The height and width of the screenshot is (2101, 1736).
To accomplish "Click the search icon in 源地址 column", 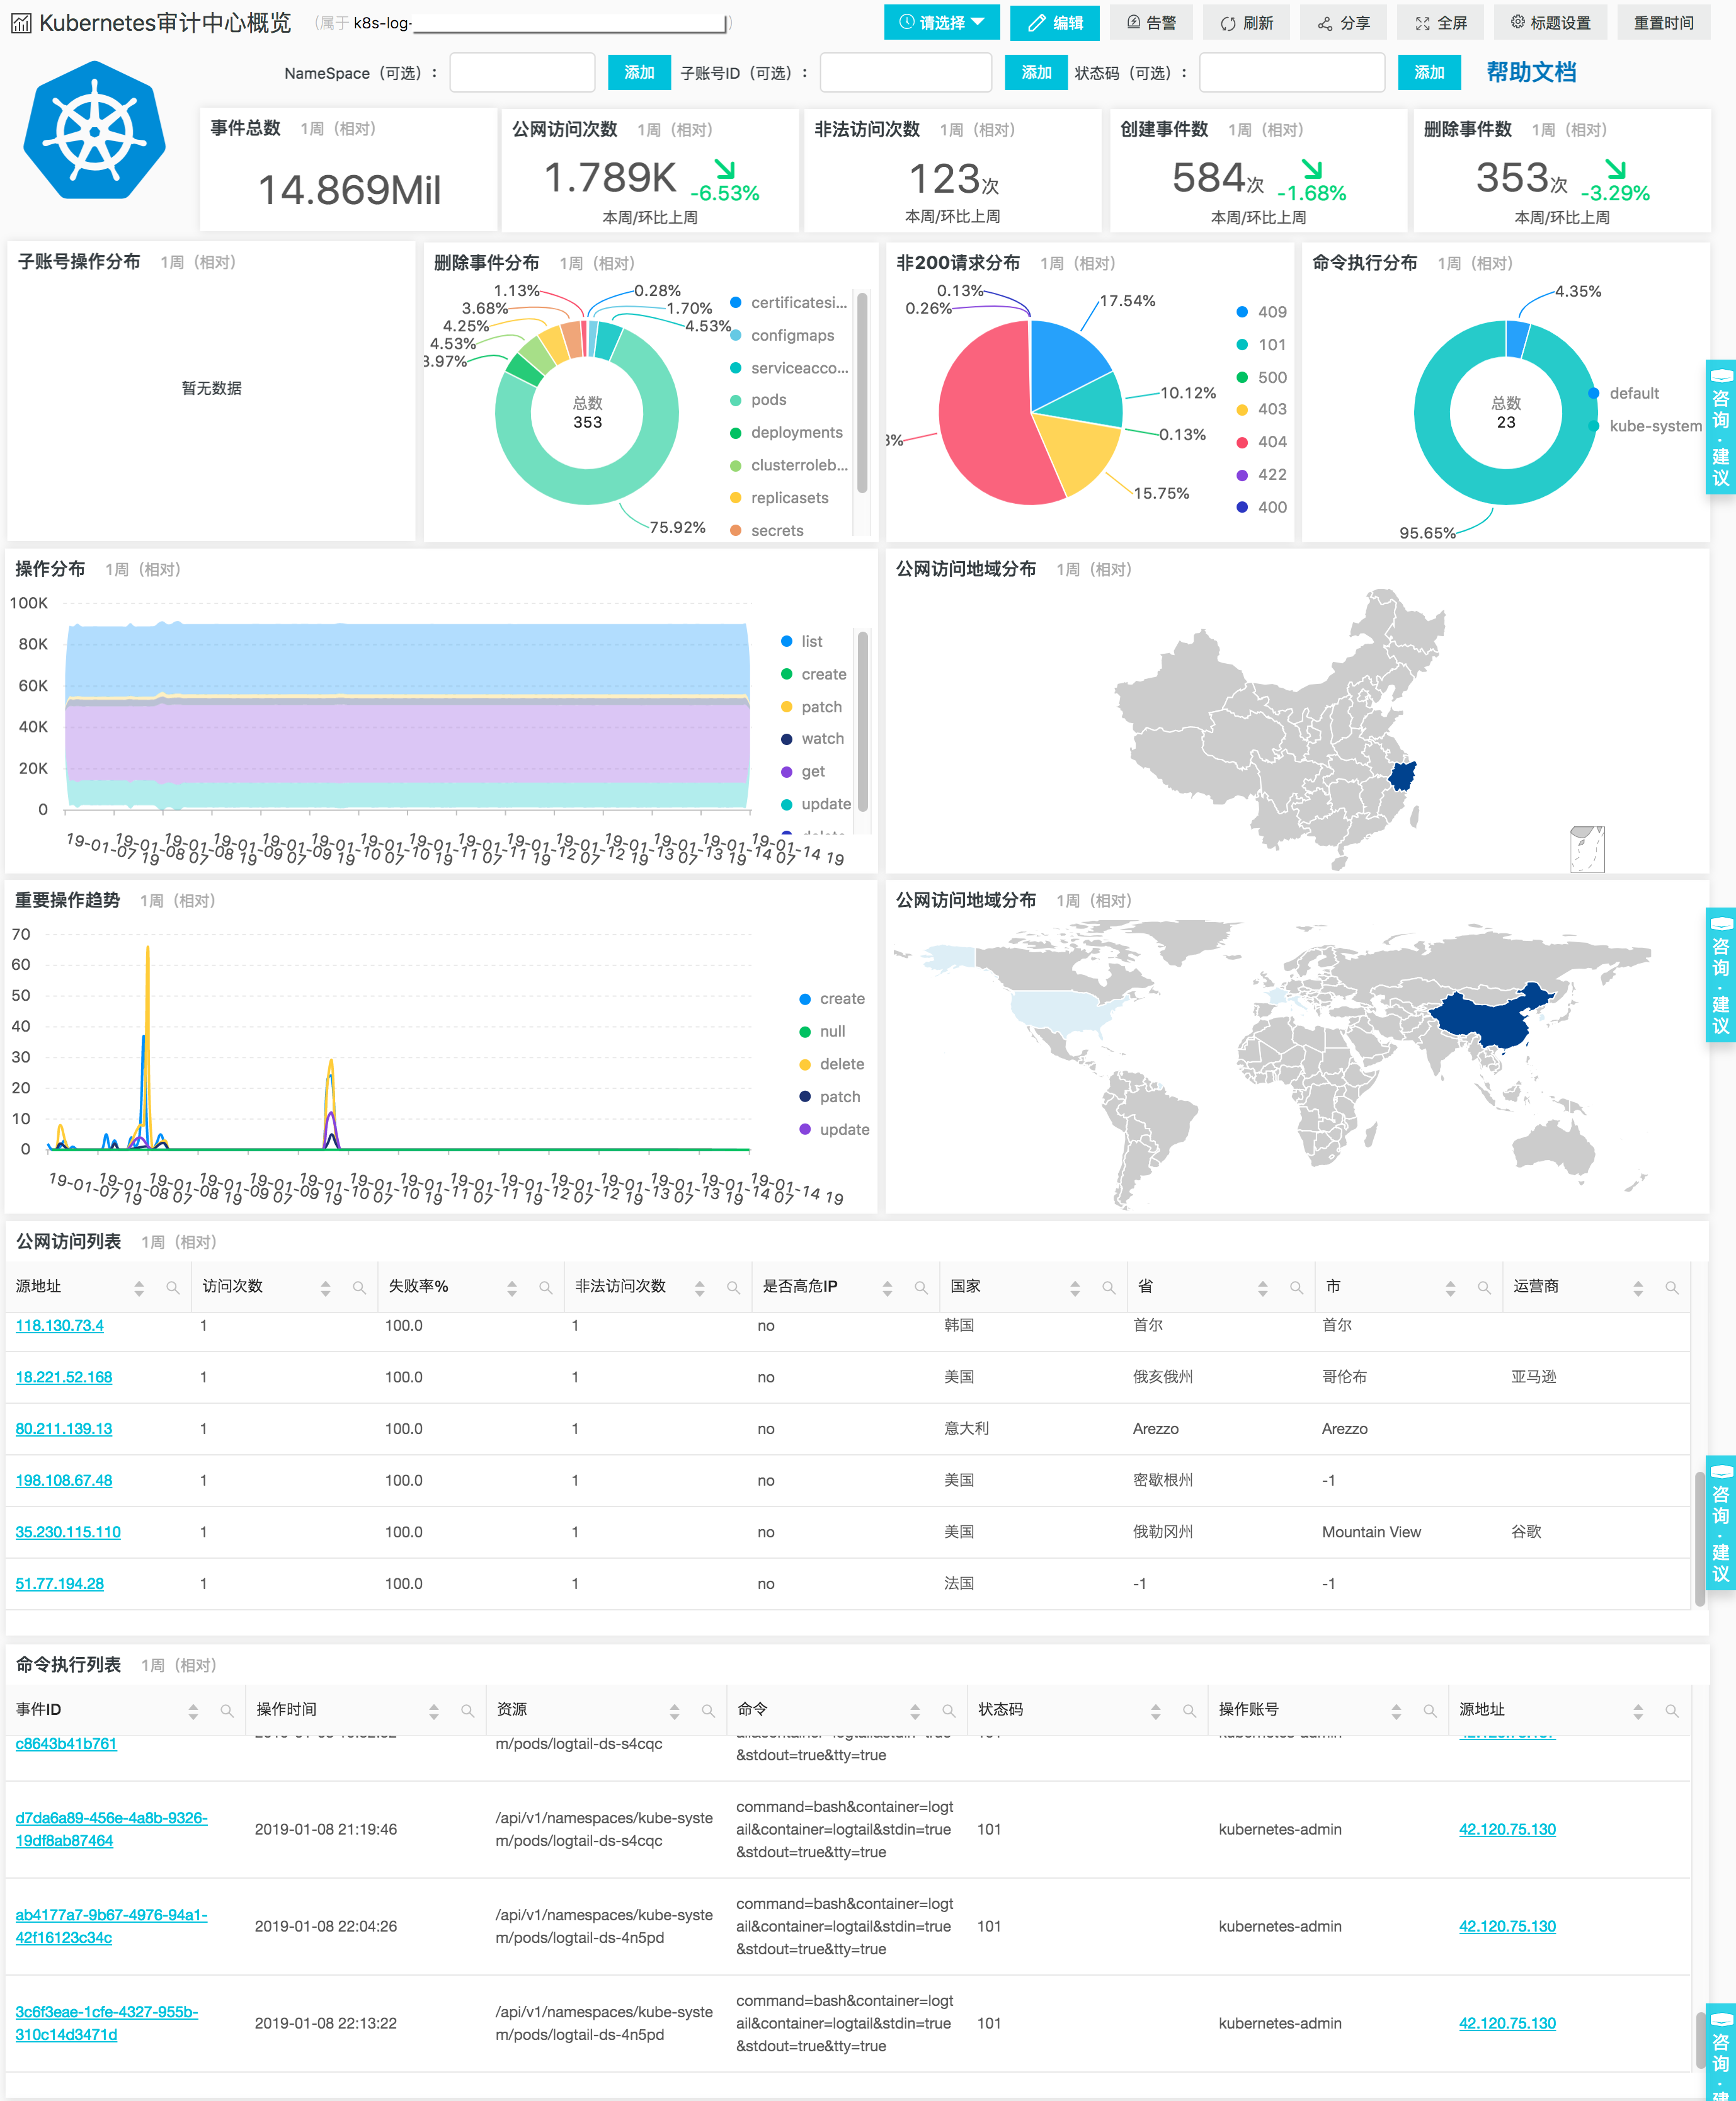I will pyautogui.click(x=172, y=1288).
